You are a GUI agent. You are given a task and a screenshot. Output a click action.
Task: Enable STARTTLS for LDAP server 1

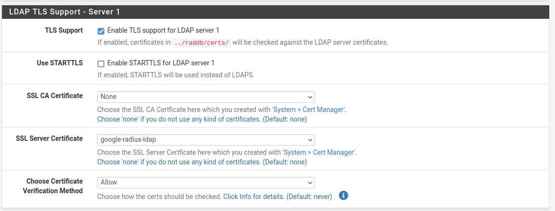click(101, 64)
